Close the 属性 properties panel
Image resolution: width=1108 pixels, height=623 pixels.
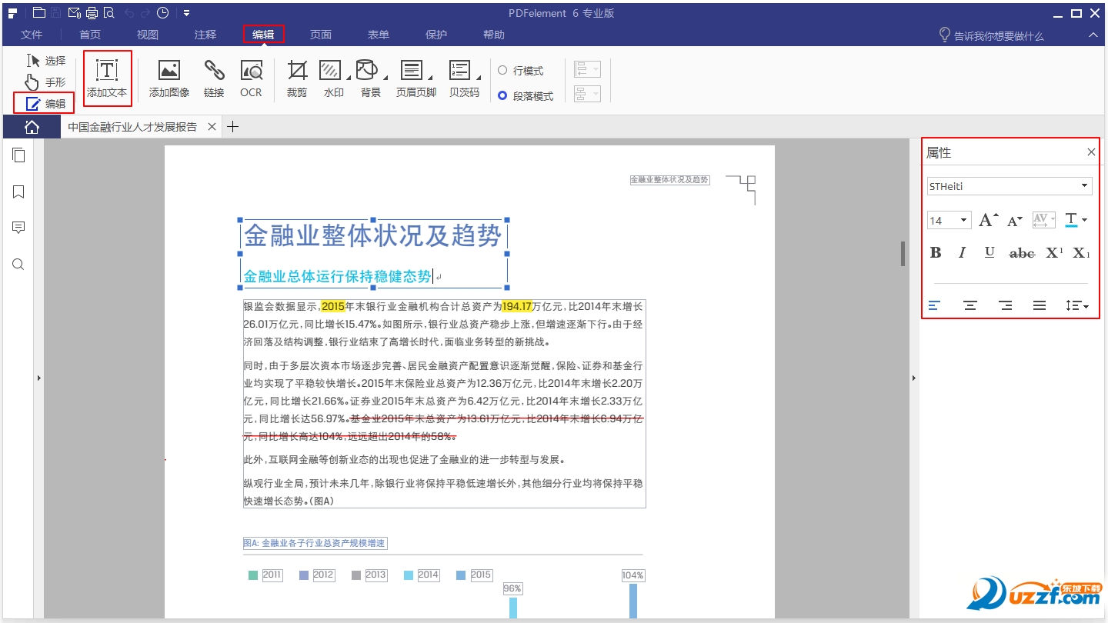1091,152
